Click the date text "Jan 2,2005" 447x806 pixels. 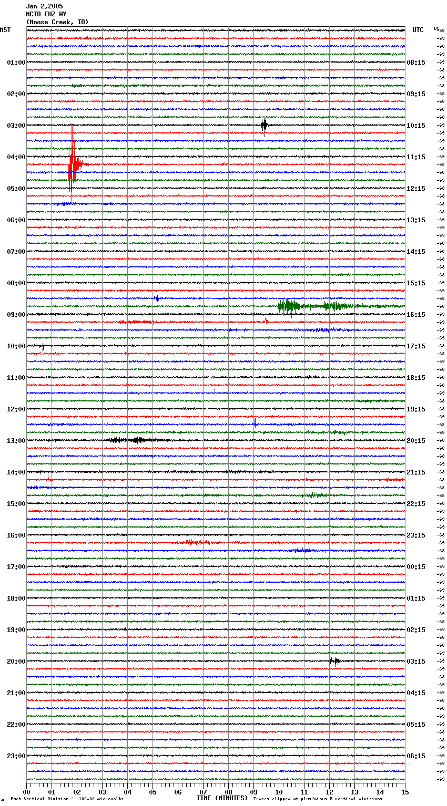pyautogui.click(x=44, y=6)
